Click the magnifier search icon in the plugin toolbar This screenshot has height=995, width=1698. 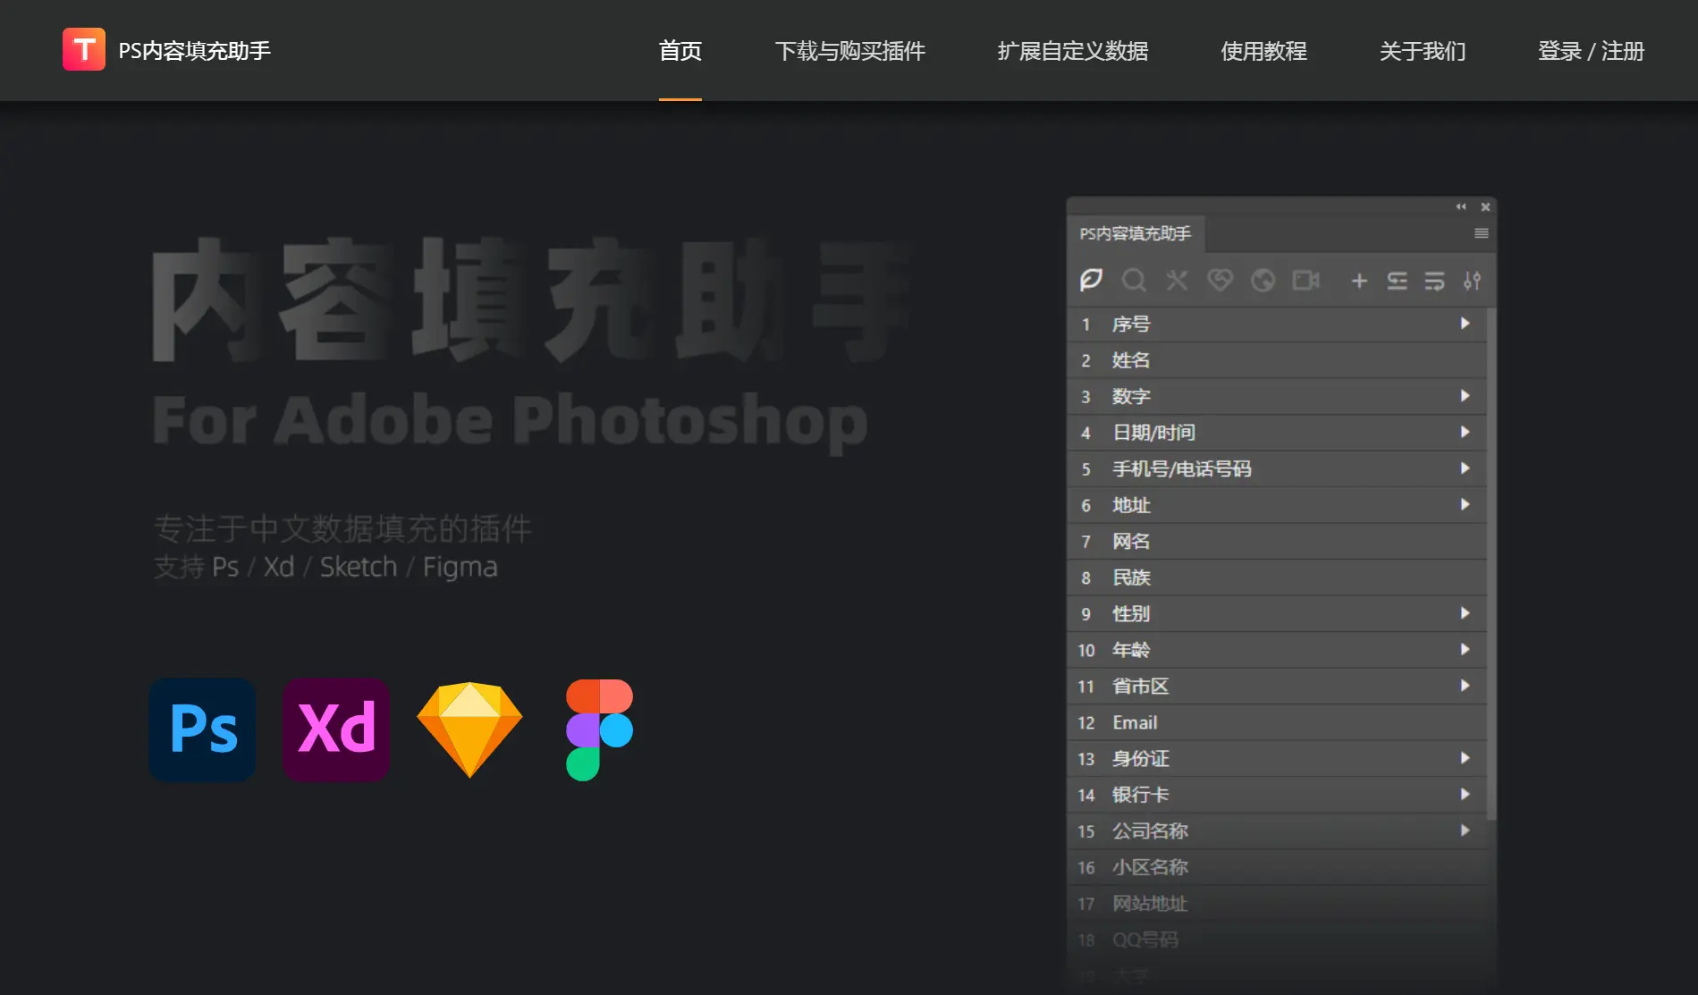1134,281
